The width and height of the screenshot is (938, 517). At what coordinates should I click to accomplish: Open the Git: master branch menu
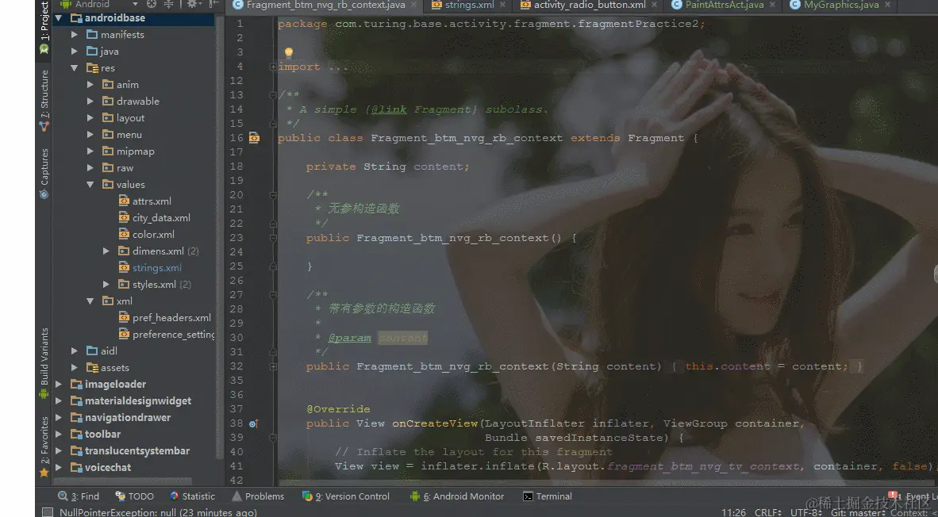(856, 512)
